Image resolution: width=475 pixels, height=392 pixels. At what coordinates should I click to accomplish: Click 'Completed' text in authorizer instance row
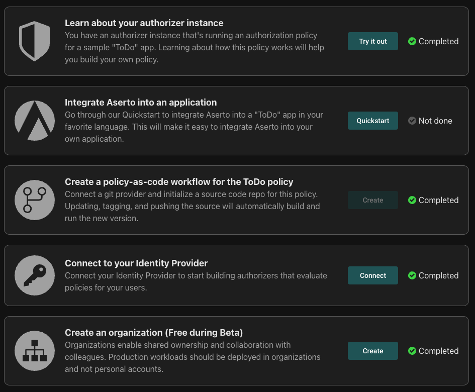(438, 41)
